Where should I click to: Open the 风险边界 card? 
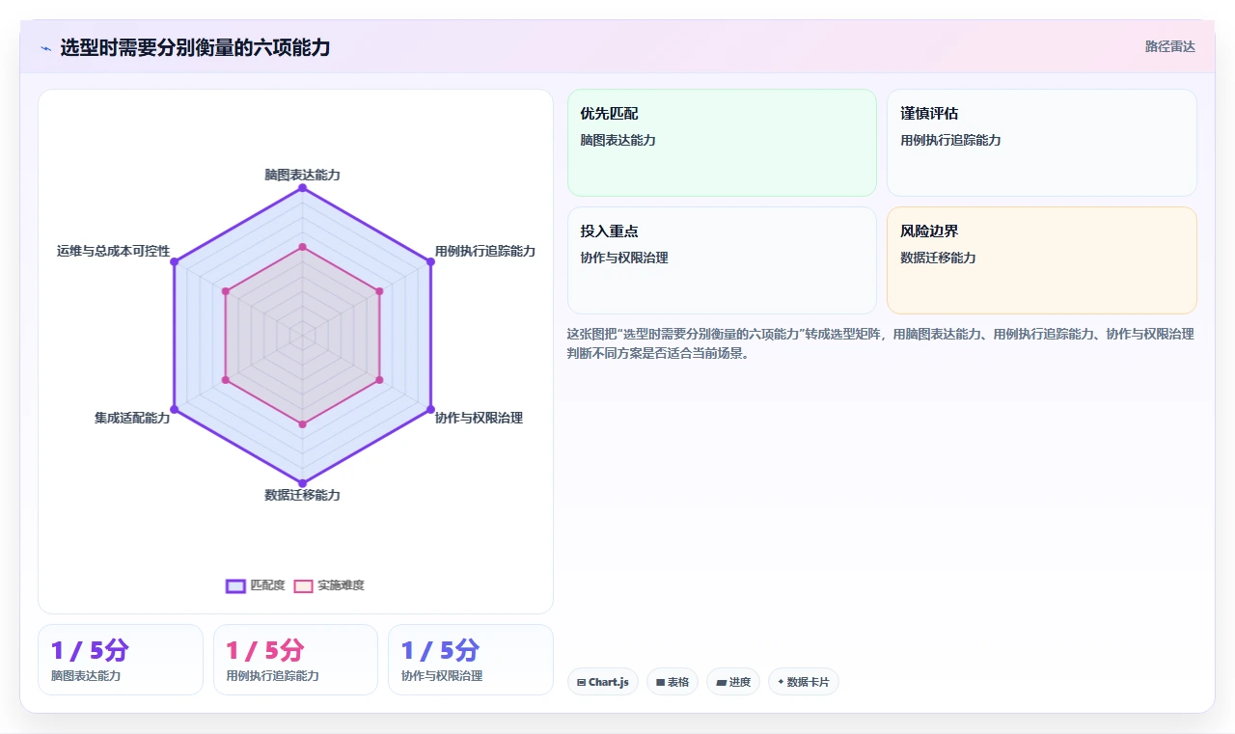pyautogui.click(x=1042, y=260)
